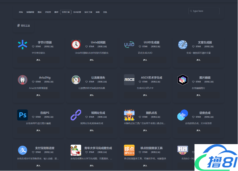Star the 字节计算器 tool with heart
This screenshot has height=171, width=238.
tap(33, 47)
